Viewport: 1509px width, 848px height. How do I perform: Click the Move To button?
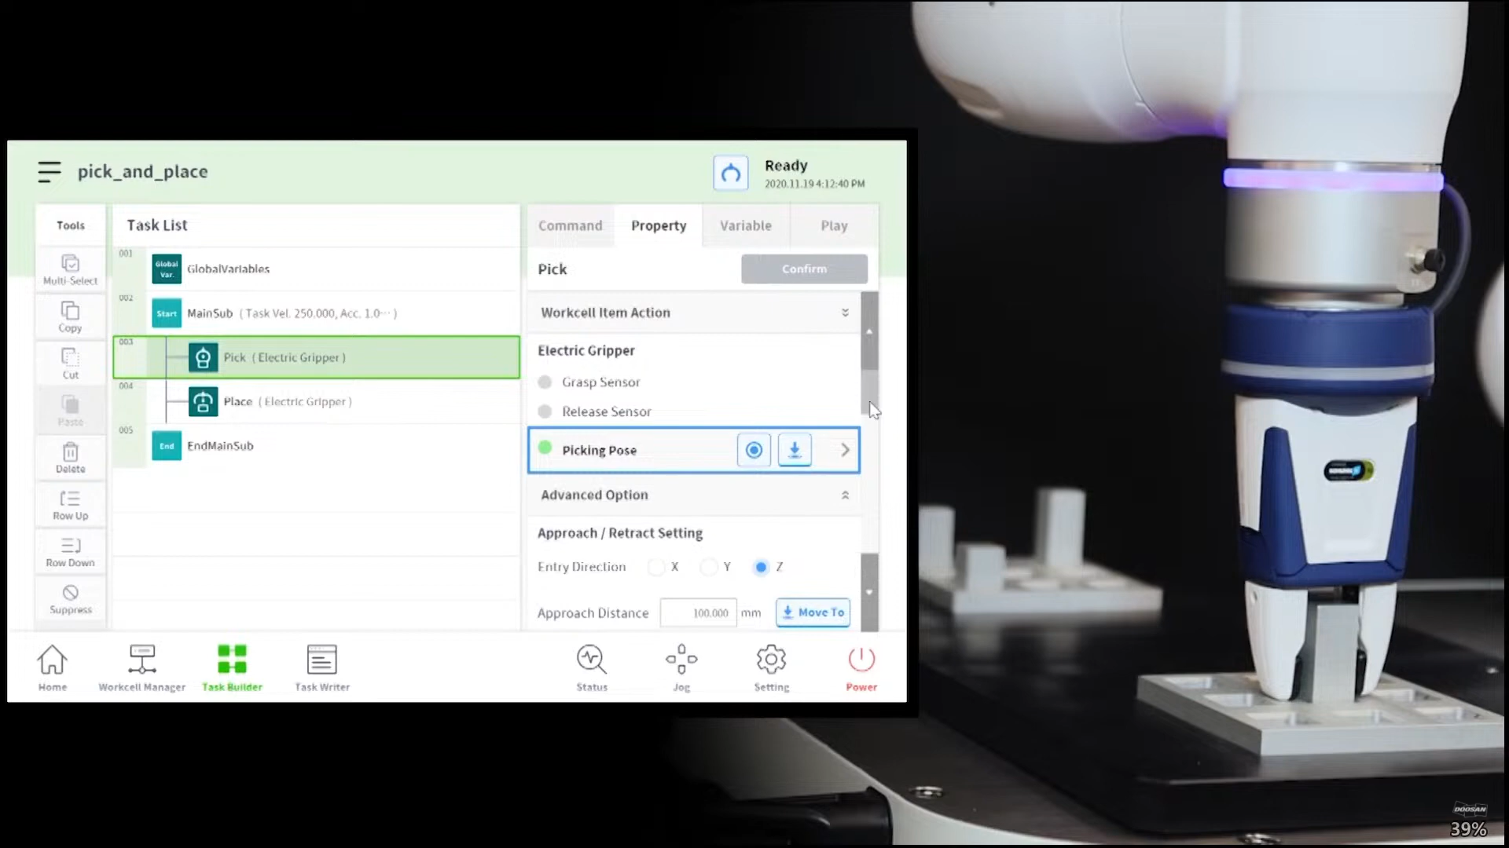(x=813, y=612)
